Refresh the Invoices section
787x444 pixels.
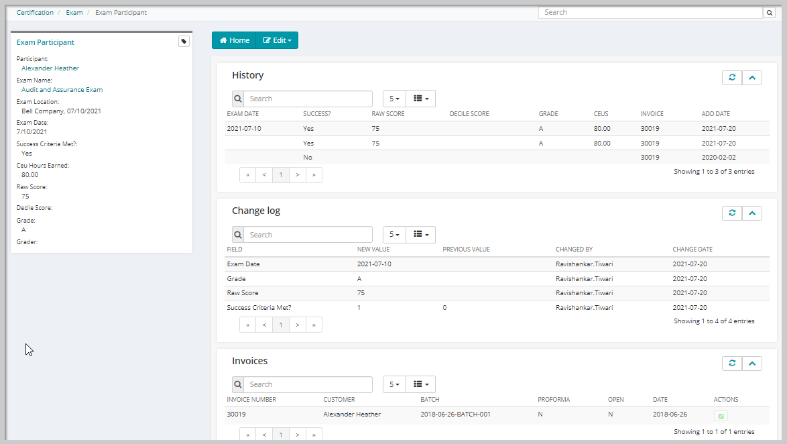coord(732,364)
